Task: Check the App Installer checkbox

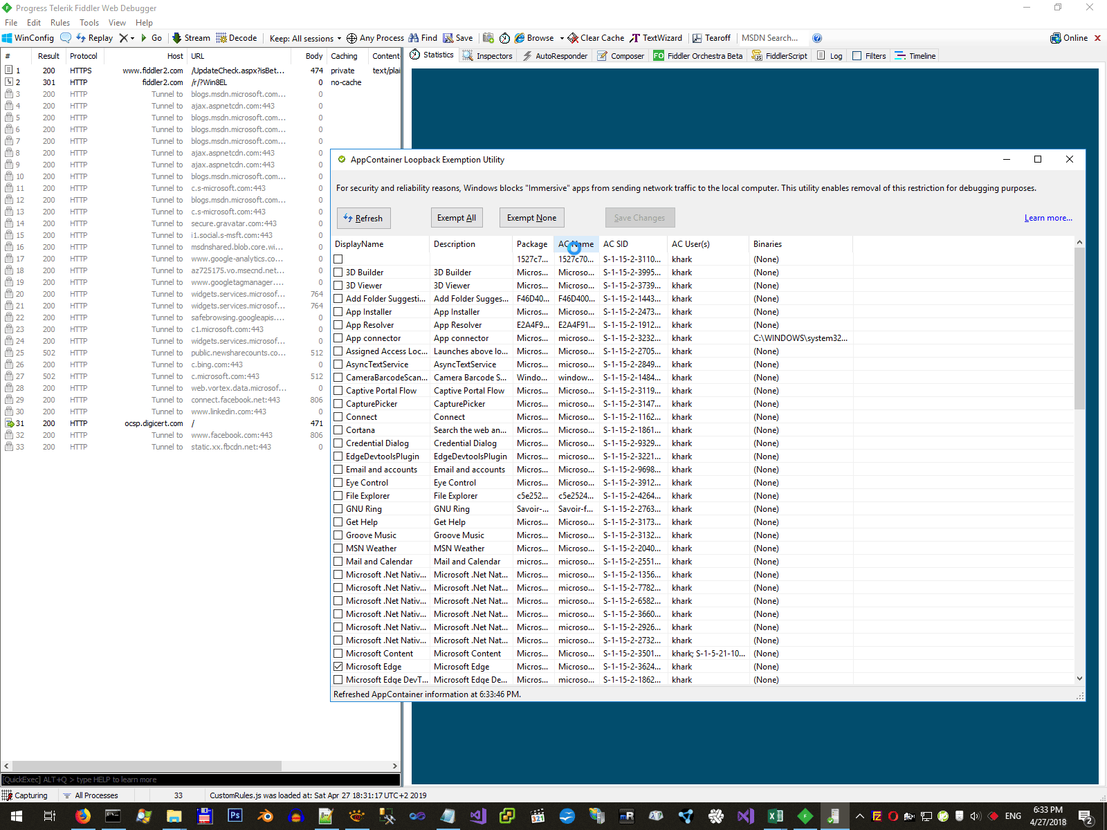Action: coord(338,312)
